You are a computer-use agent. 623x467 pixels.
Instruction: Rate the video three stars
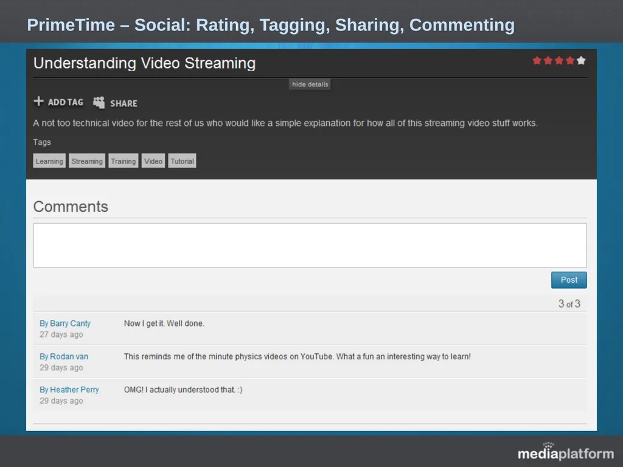(559, 60)
